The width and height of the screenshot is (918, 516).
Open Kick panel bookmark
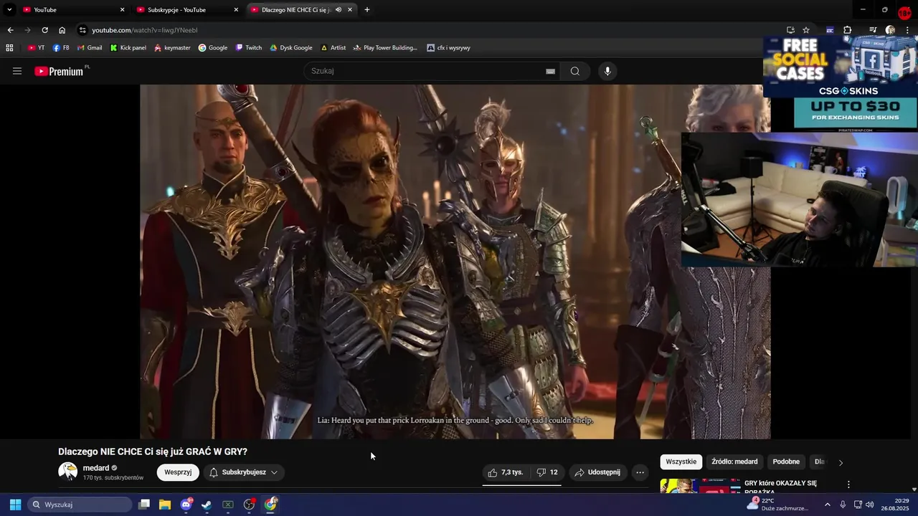point(128,48)
